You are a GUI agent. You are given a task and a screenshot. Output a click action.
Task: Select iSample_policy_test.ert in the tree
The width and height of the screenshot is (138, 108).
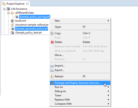click(28, 33)
